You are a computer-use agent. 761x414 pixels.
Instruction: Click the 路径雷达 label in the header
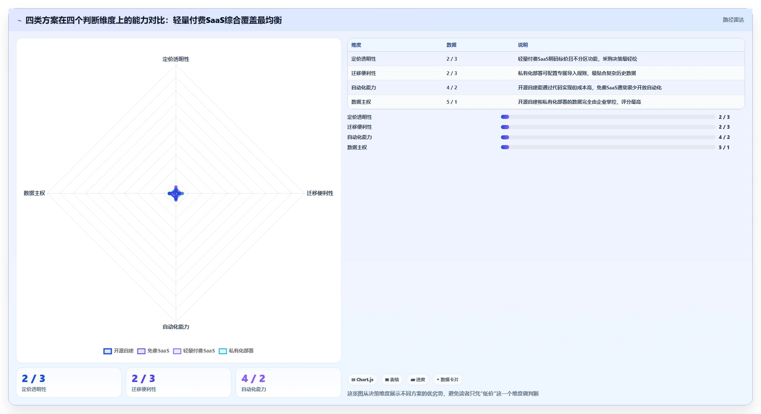[733, 20]
